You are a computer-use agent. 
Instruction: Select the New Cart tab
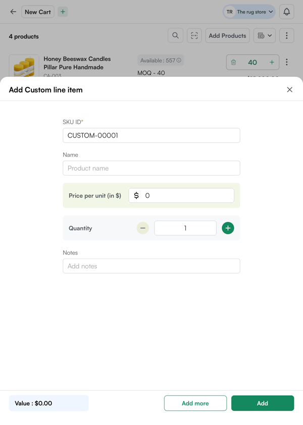pos(38,12)
